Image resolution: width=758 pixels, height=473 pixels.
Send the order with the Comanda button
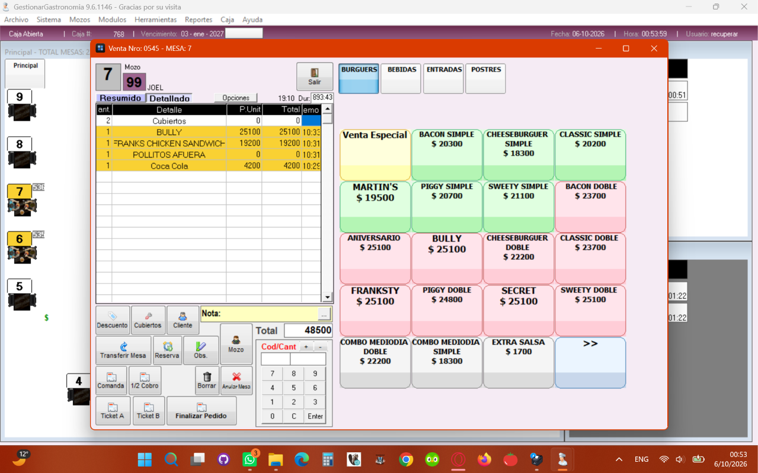111,381
